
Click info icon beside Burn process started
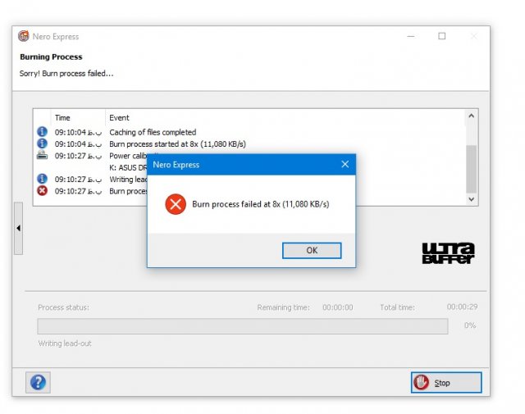(42, 143)
